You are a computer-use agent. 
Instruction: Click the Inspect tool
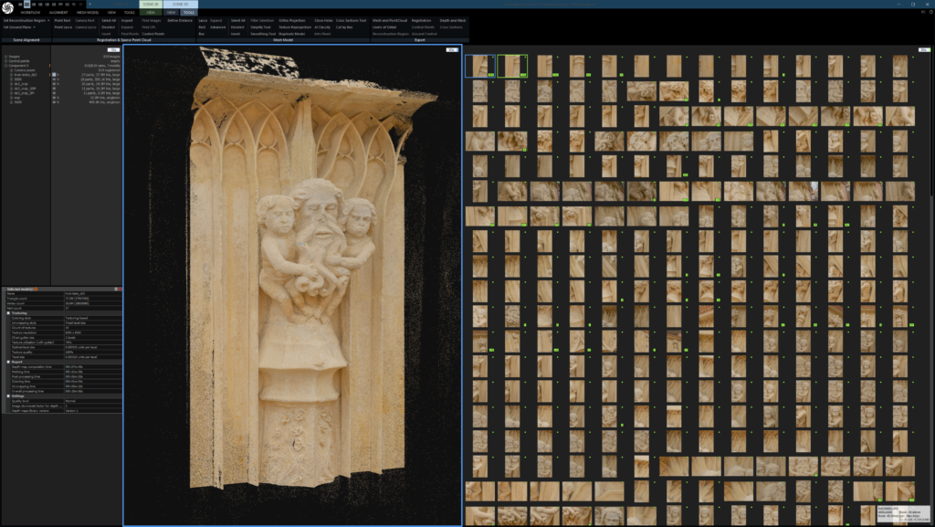point(127,20)
